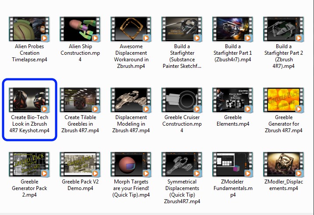Select the Greeble Pack V2 Demo thumbnail

[80, 164]
